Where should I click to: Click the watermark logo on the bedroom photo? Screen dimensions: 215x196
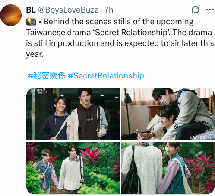200,137
